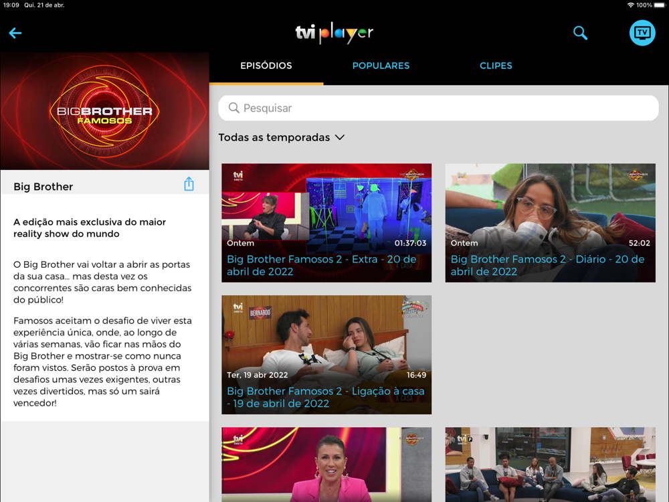Tap the blue back arrow
The image size is (669, 502).
pos(15,33)
